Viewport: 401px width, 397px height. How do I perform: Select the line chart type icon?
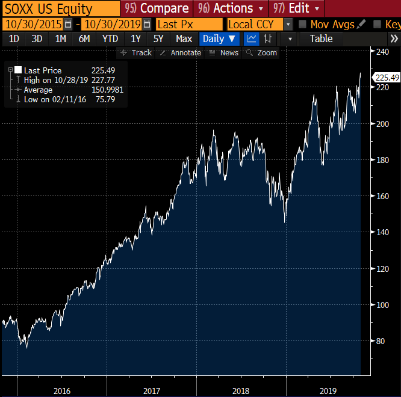coord(252,39)
